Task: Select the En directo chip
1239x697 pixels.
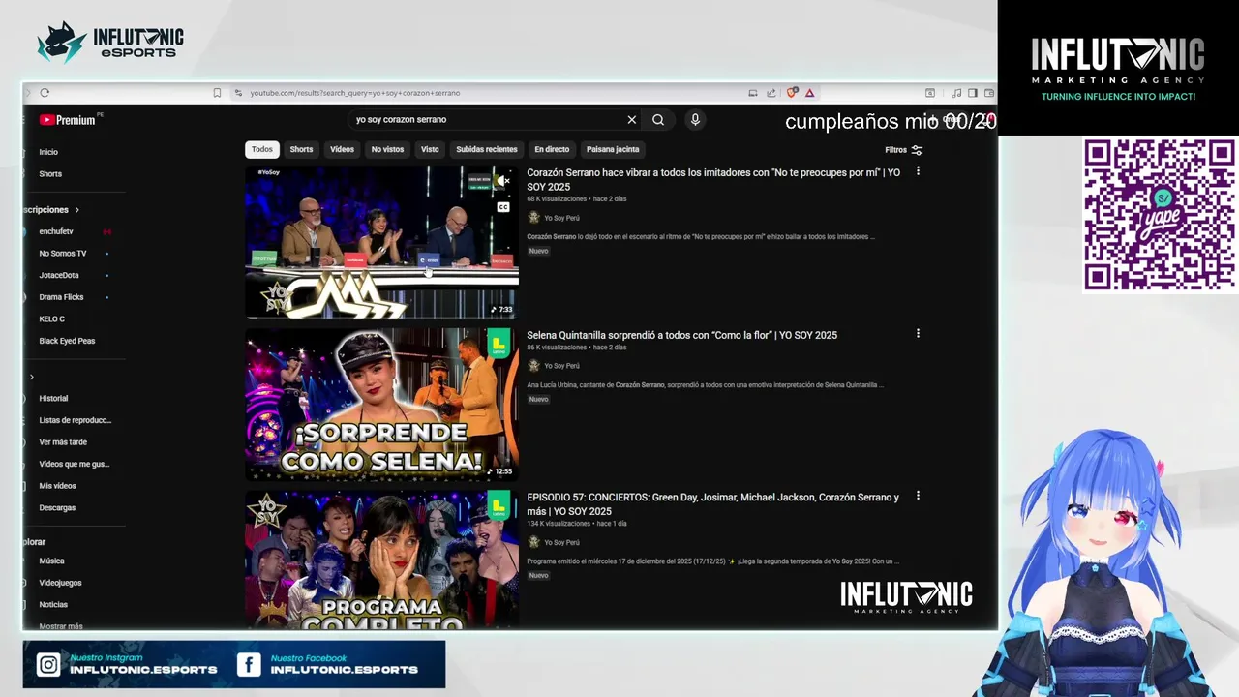Action: click(x=552, y=149)
